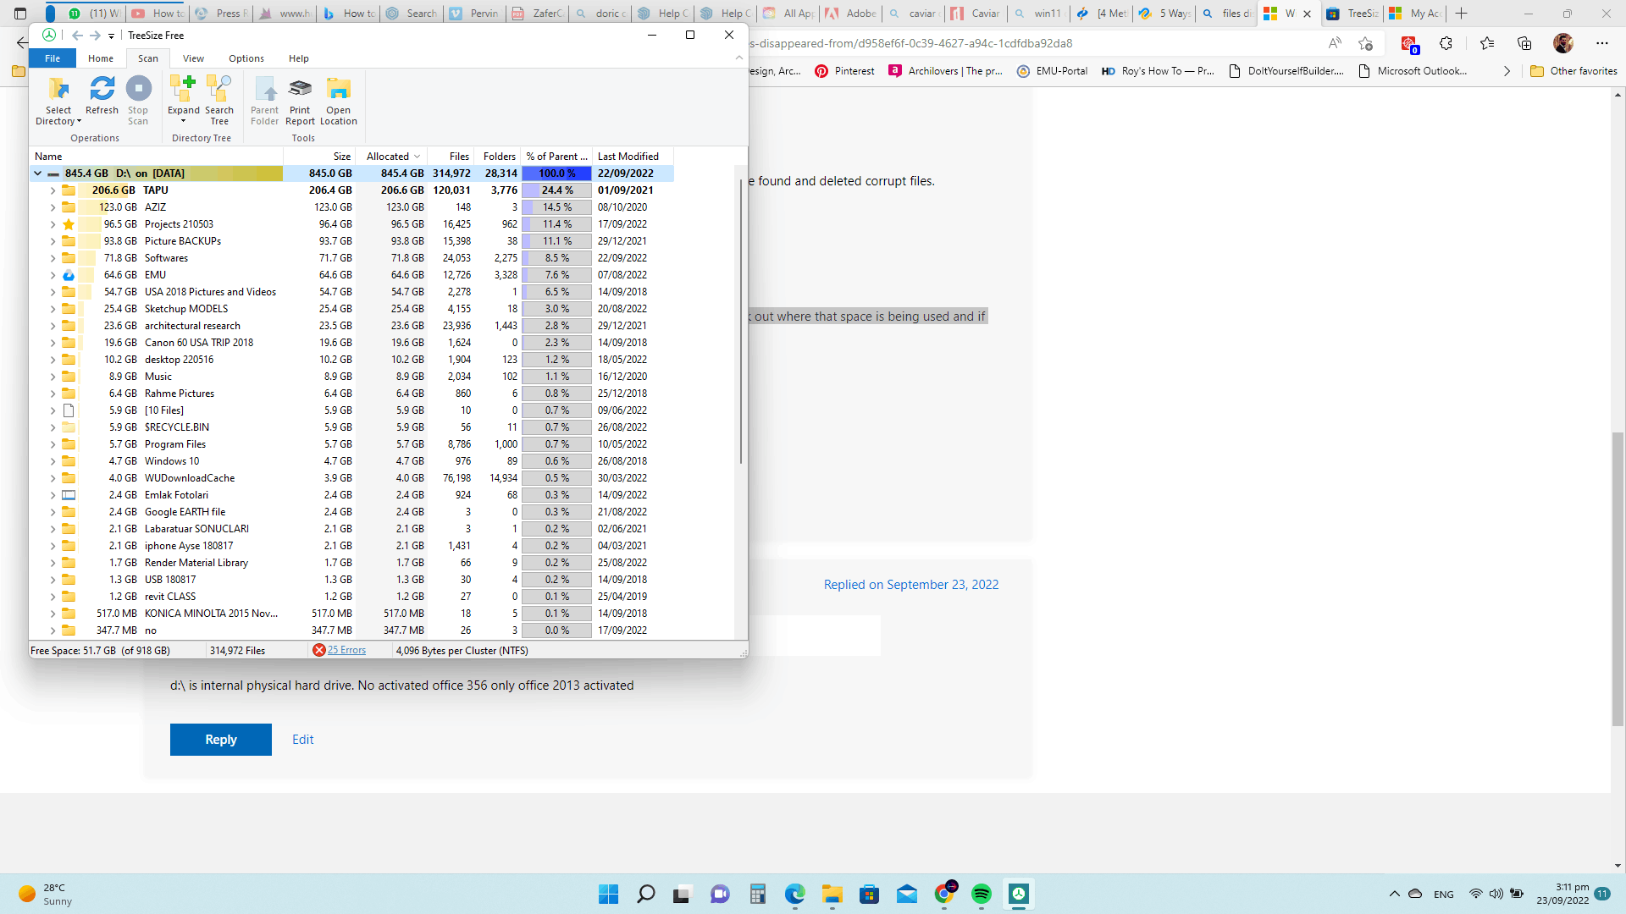This screenshot has height=914, width=1626.
Task: Expand the $RECYCLE.BIN folder
Action: click(53, 427)
